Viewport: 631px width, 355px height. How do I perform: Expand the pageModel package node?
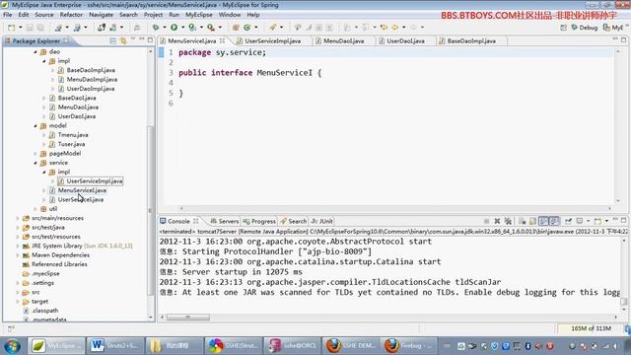[x=35, y=154]
